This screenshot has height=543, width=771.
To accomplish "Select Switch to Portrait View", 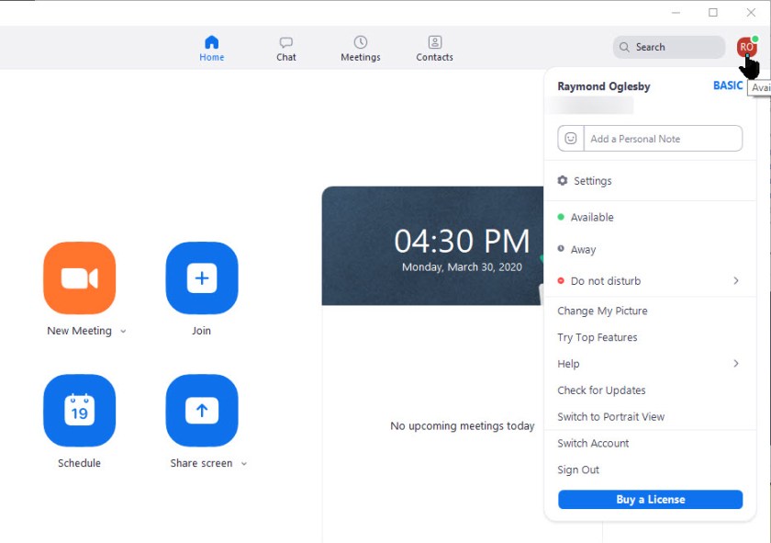I will click(610, 417).
